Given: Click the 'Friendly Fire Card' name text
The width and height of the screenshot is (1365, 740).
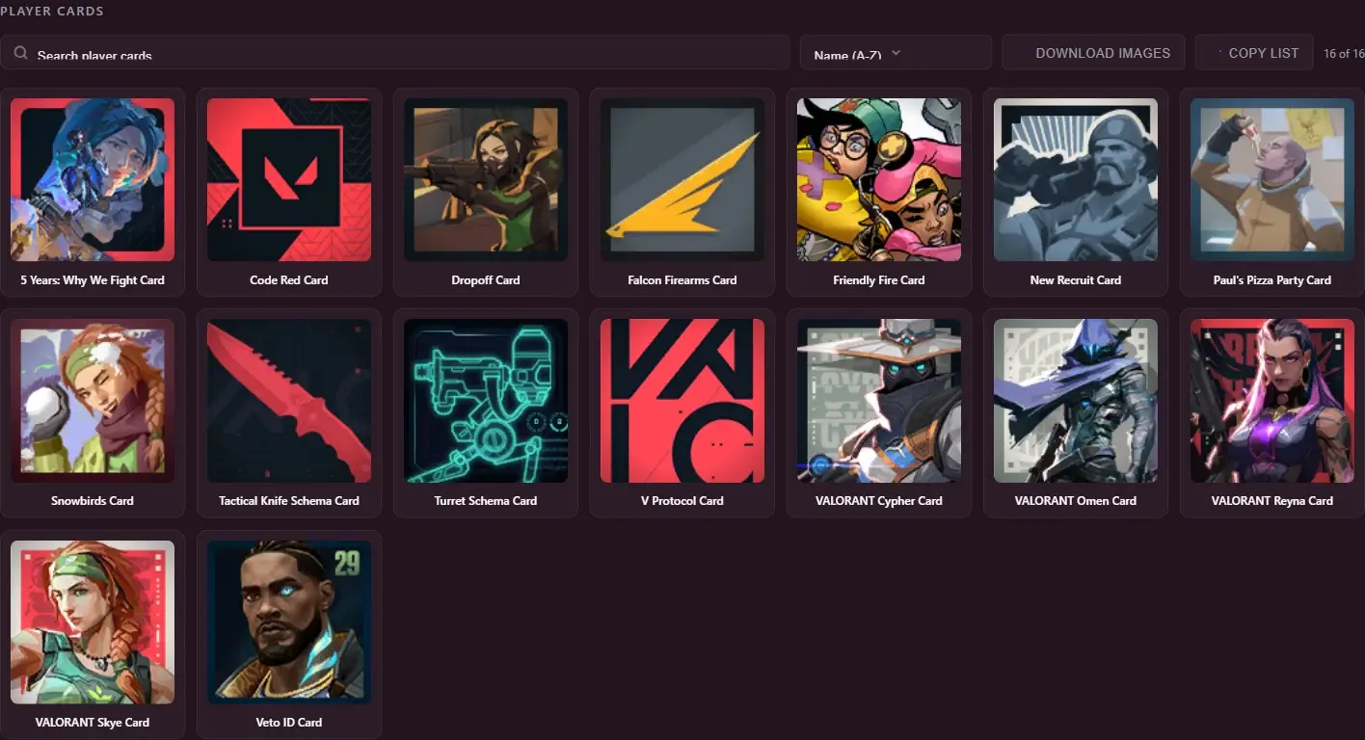Looking at the screenshot, I should pyautogui.click(x=879, y=280).
